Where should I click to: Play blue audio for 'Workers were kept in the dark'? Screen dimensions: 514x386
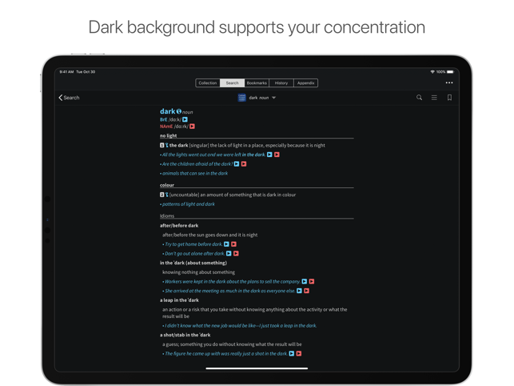click(305, 282)
